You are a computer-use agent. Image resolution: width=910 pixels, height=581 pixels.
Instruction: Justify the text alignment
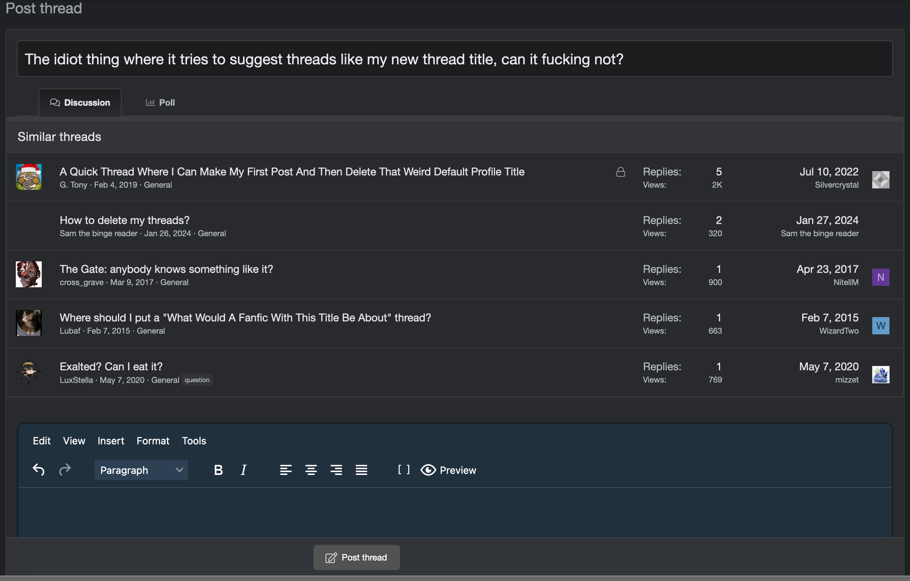361,470
